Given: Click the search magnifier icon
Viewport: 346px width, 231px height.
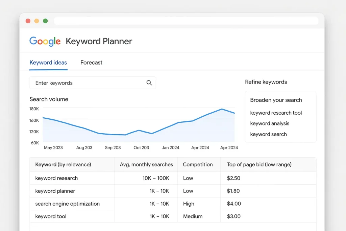Looking at the screenshot, I should (x=149, y=83).
